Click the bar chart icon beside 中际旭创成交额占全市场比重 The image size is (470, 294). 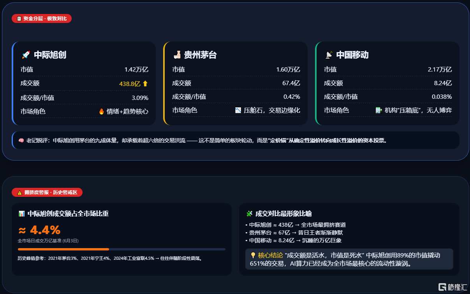pos(21,213)
